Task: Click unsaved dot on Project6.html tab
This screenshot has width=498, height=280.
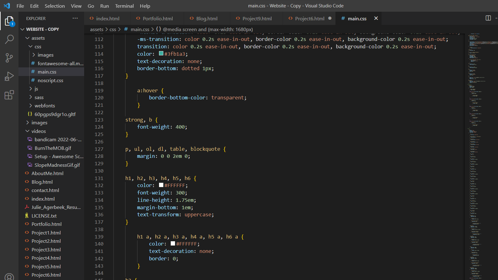Action: [330, 18]
